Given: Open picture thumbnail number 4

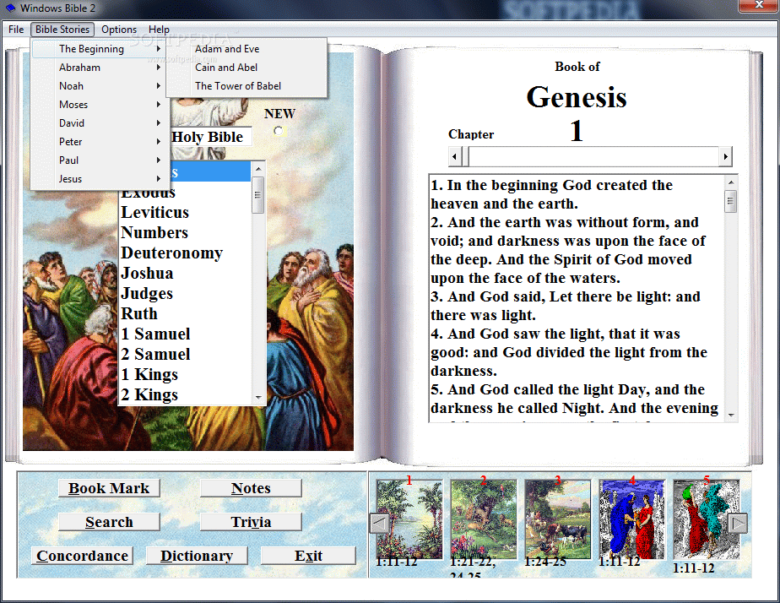Looking at the screenshot, I should point(631,519).
